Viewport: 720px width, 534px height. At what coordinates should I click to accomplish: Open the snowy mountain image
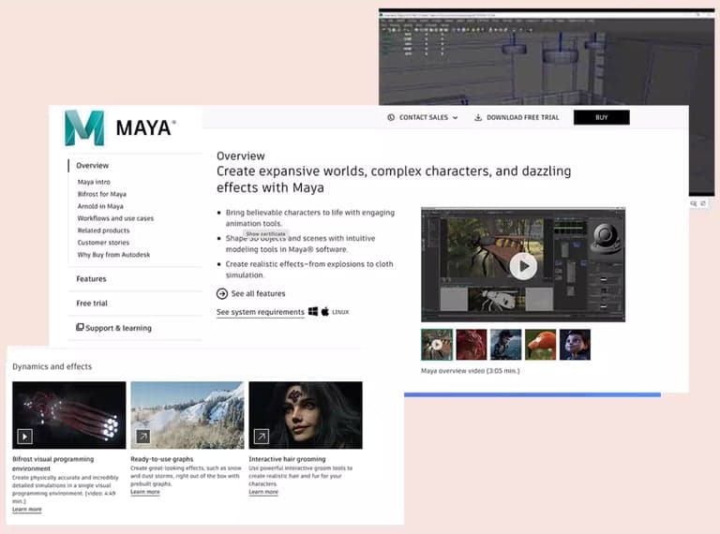pos(187,415)
